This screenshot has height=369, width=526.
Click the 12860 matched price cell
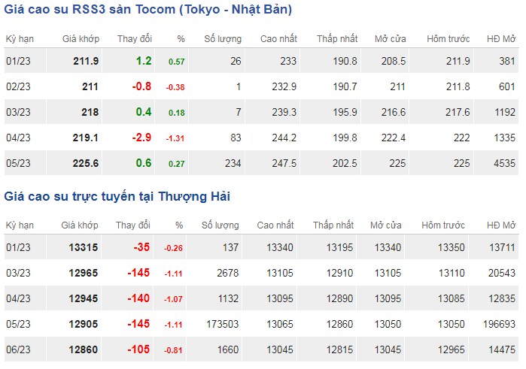point(83,351)
